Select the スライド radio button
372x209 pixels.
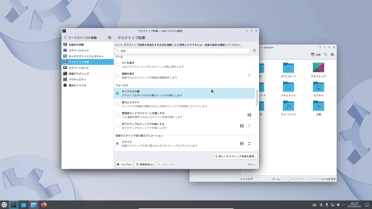[117, 144]
